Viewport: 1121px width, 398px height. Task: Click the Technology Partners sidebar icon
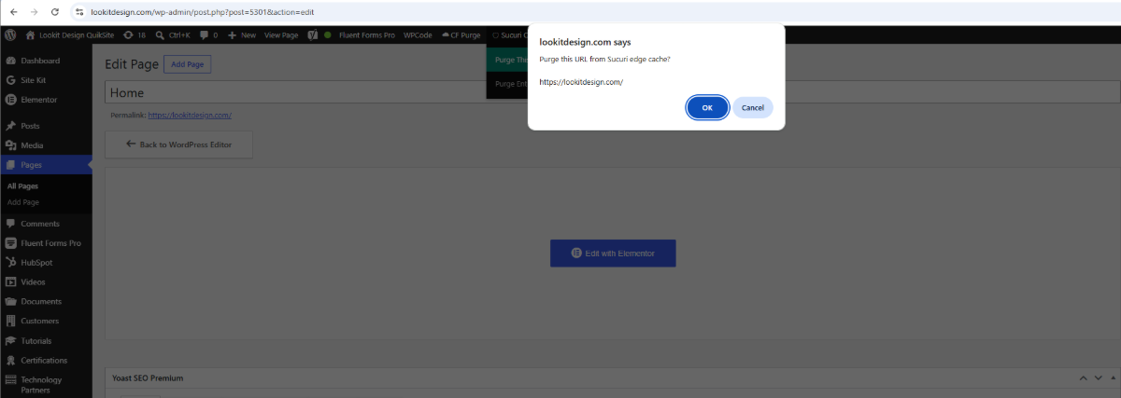10,380
